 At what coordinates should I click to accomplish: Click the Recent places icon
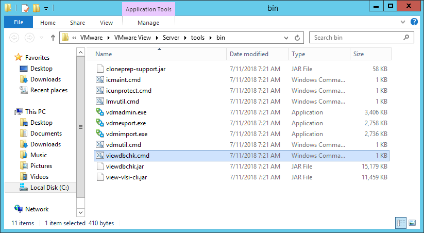tap(24, 90)
